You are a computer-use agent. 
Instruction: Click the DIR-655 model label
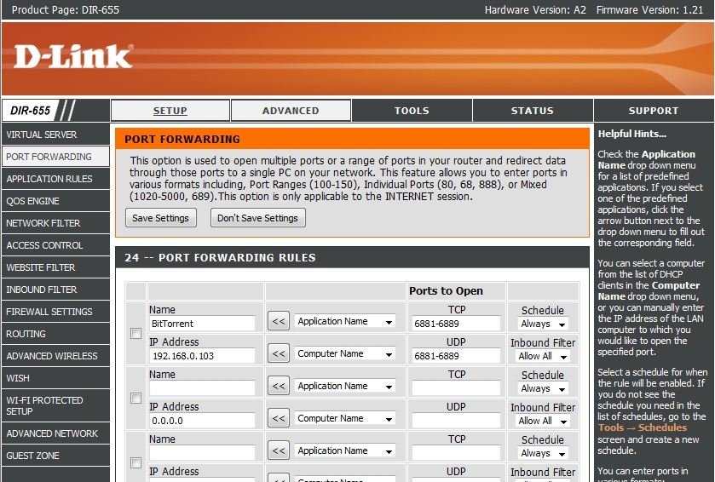tap(30, 111)
